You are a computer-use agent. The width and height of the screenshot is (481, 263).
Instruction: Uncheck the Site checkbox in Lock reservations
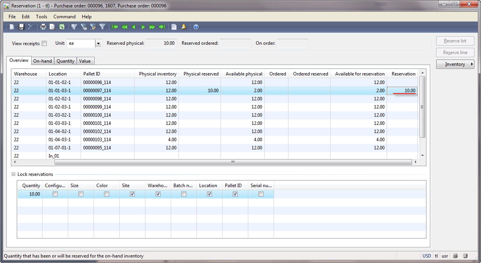(x=133, y=194)
